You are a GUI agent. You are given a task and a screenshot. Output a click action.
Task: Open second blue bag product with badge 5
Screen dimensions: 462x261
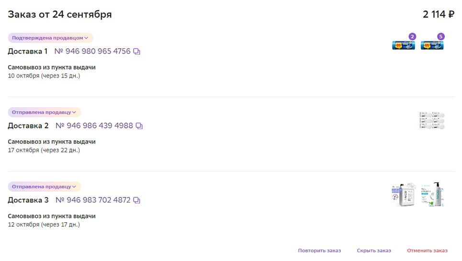(432, 45)
